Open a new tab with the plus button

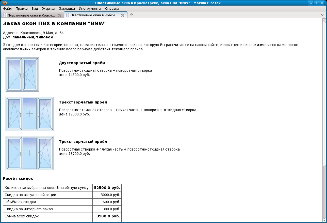point(131,15)
